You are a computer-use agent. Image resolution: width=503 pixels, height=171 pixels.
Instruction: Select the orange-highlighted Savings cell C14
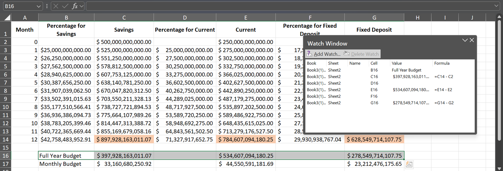(124, 139)
